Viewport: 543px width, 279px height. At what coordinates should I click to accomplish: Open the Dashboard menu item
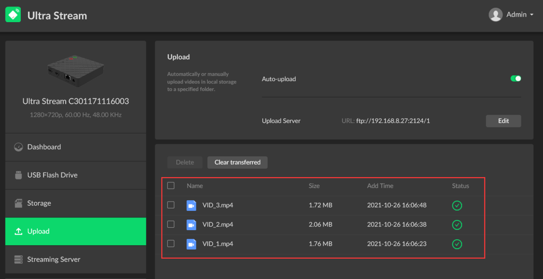[x=76, y=147]
